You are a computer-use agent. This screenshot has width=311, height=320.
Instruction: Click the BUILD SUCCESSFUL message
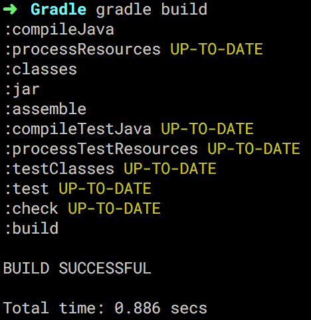77,268
